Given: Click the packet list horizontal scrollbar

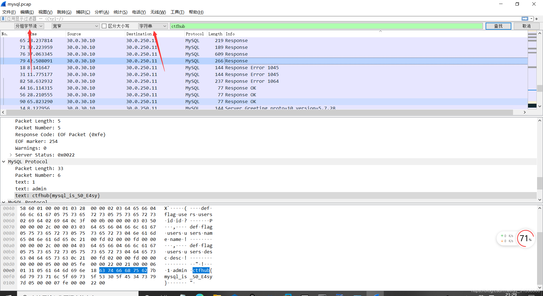Looking at the screenshot, I should (259, 112).
